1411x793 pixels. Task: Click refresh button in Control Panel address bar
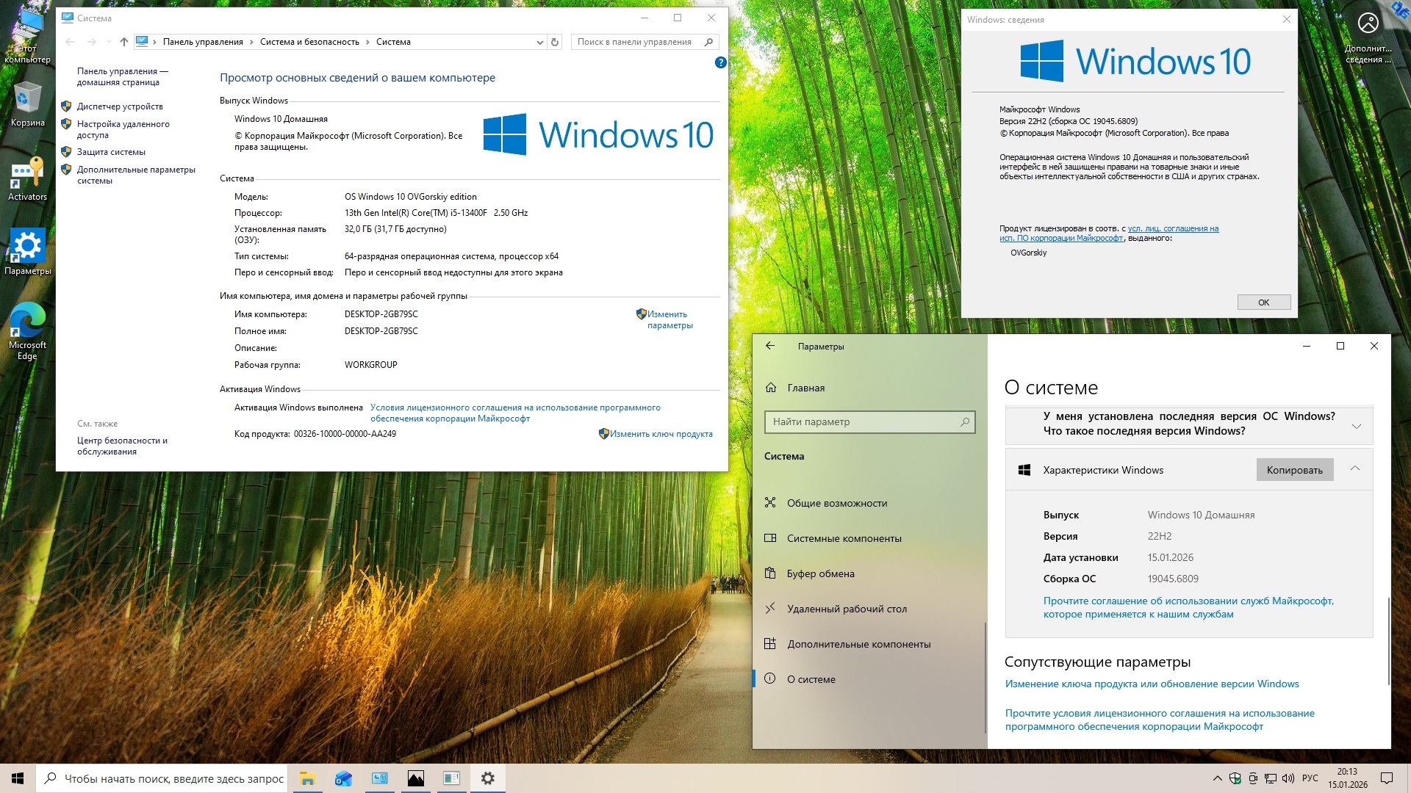point(555,42)
